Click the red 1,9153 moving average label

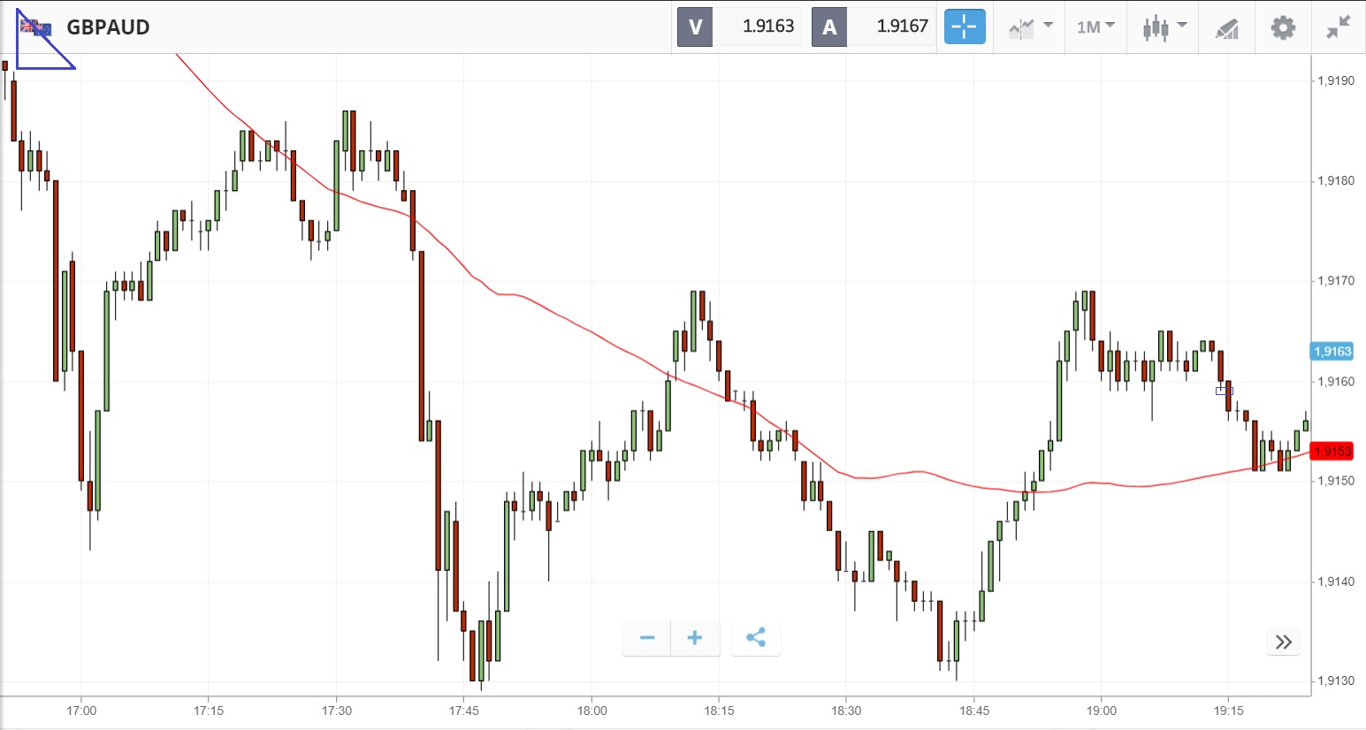[1332, 452]
